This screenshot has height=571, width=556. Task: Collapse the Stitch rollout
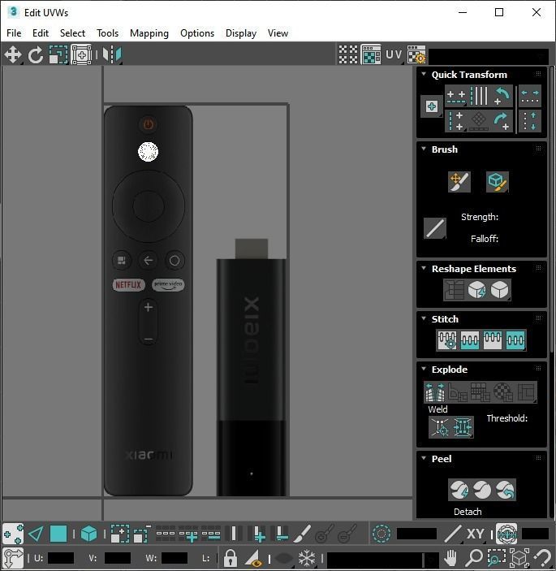[424, 318]
